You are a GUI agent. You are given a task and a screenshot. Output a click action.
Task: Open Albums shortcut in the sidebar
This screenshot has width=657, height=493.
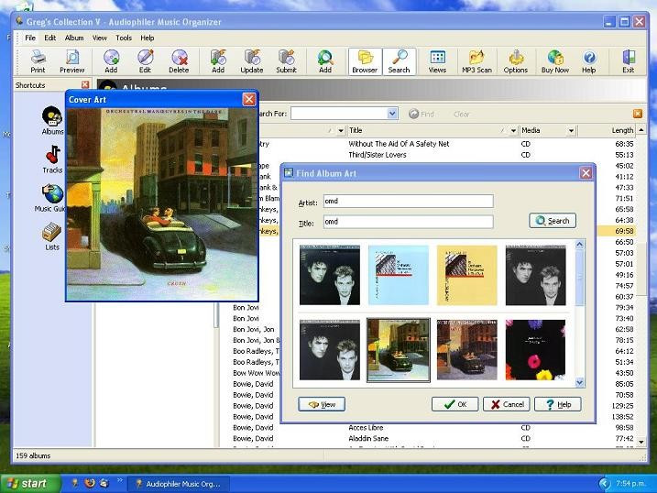click(x=53, y=121)
